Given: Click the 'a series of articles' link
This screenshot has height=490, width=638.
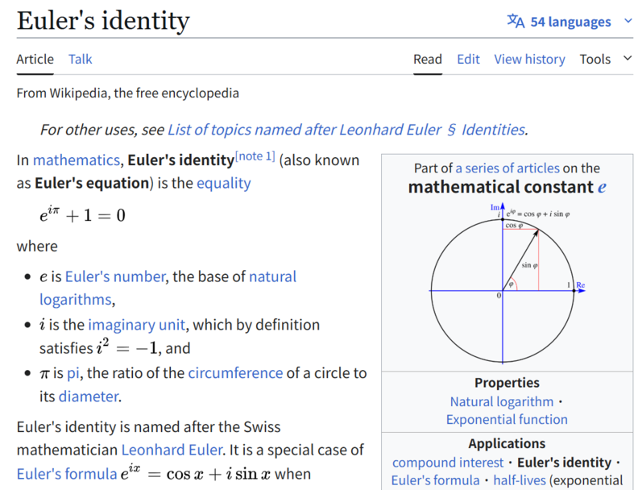Looking at the screenshot, I should (x=507, y=168).
